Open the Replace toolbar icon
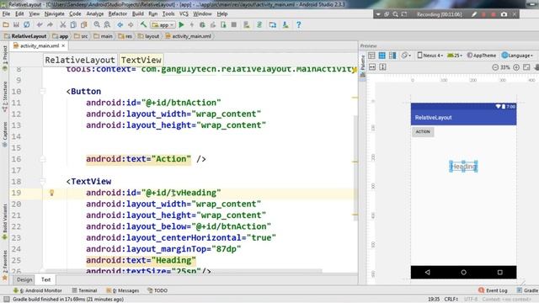 point(107,24)
